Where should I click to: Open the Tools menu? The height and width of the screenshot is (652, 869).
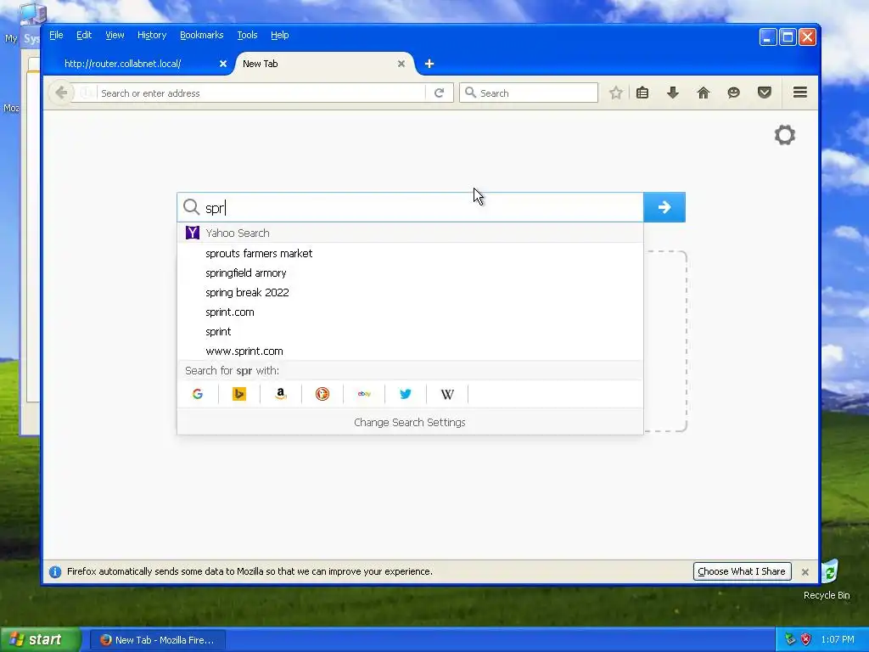(247, 35)
